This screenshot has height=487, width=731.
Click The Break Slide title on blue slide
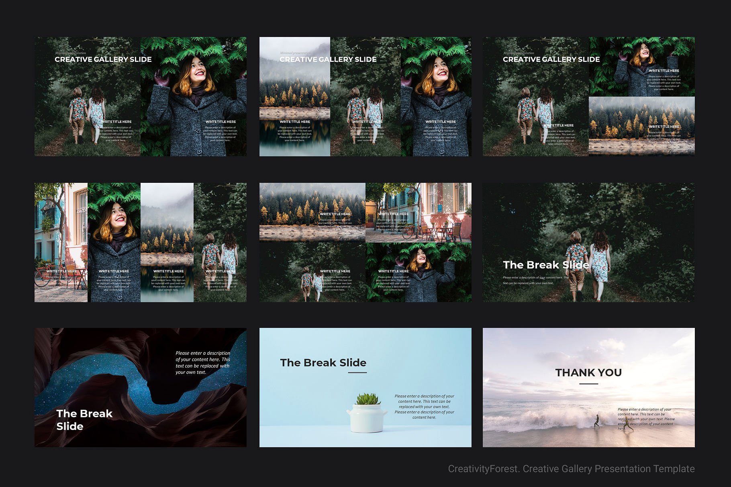point(323,362)
